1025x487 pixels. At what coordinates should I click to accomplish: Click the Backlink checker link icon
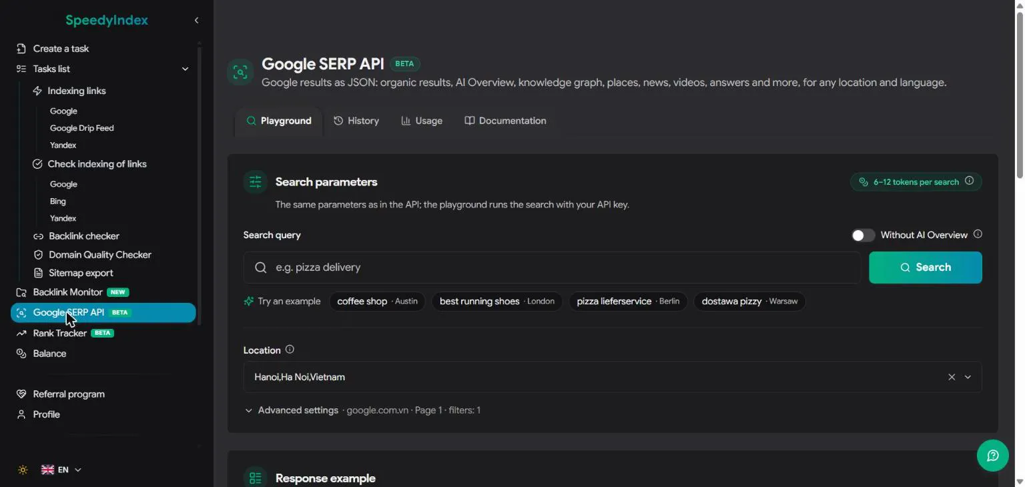click(x=38, y=236)
